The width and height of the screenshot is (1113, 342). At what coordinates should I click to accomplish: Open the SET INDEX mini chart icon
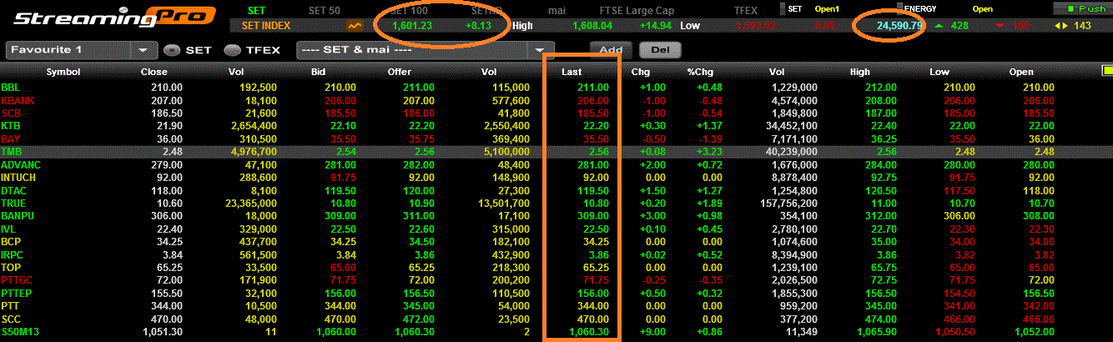click(x=356, y=26)
